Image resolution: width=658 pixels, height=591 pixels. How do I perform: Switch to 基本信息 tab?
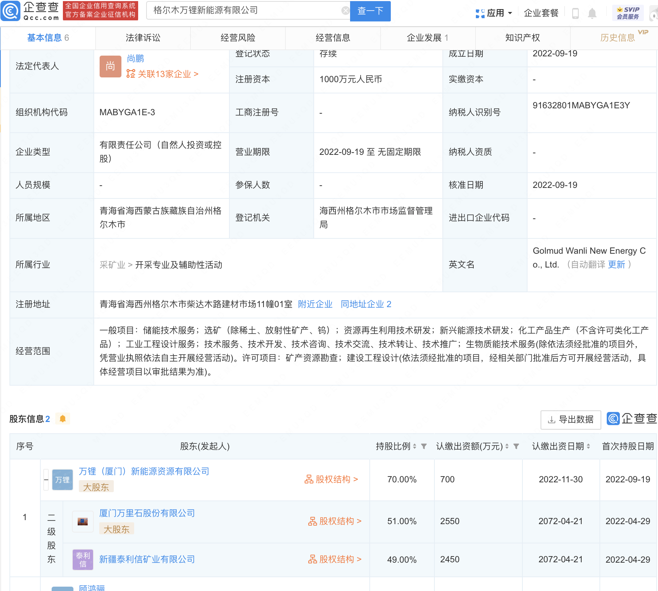click(x=48, y=38)
